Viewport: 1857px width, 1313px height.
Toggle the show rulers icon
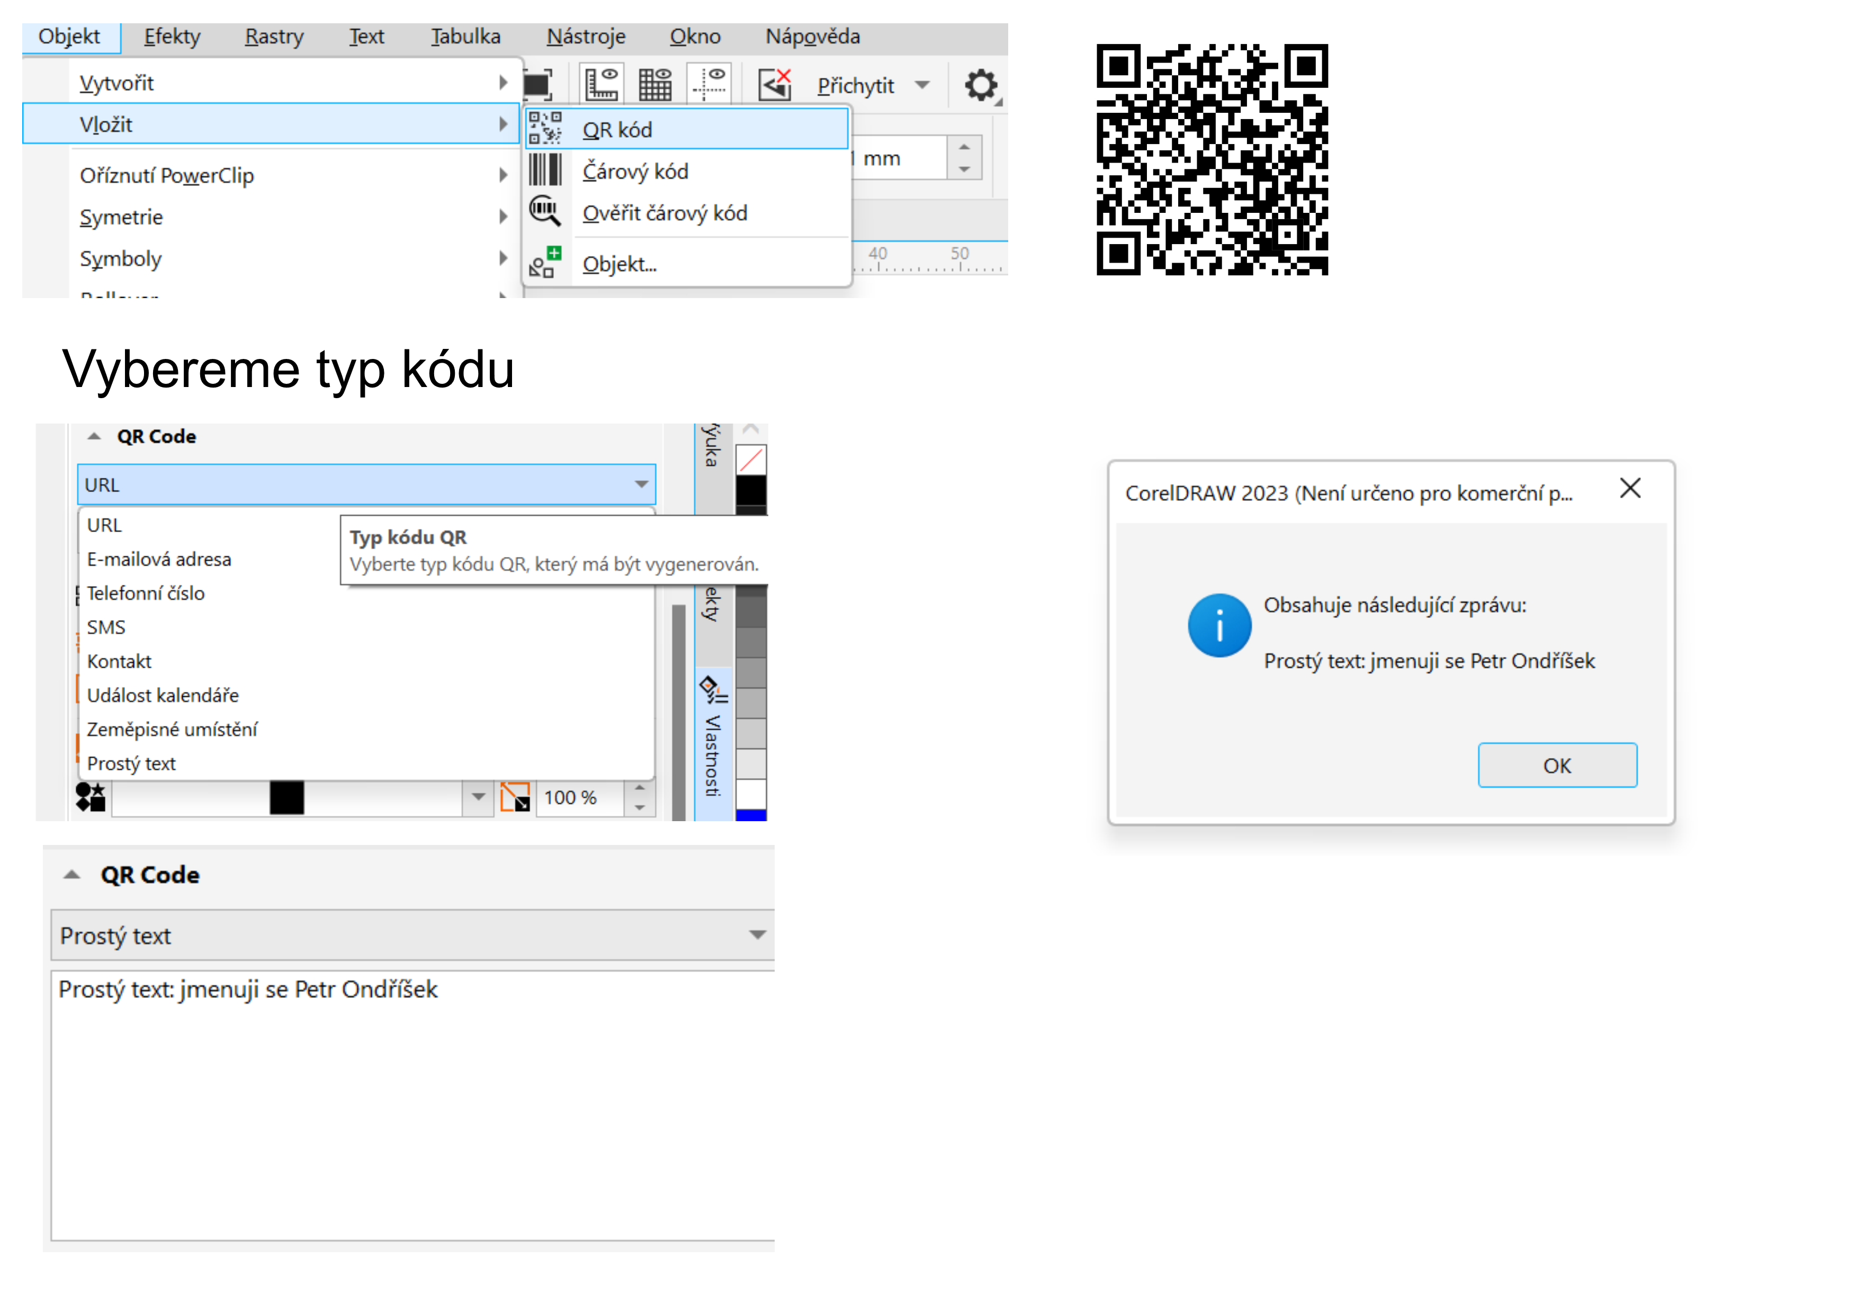point(601,84)
